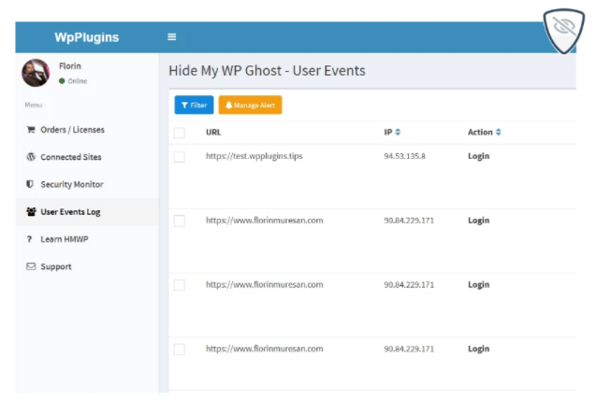Click the WordPress icon beside Connected Sites

[x=31, y=157]
